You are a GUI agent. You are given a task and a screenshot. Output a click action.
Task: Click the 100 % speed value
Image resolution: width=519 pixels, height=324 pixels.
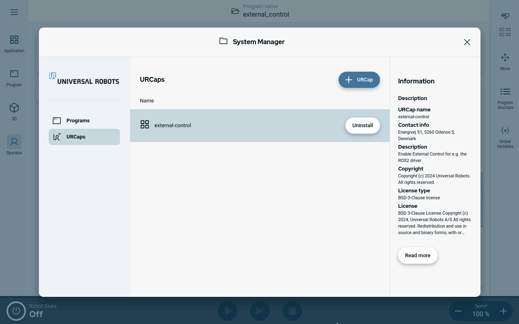(x=481, y=314)
